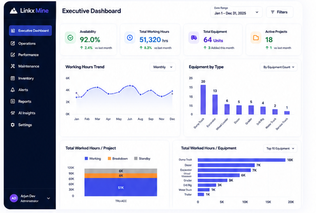Open the Top 10 Equipment dropdown
This screenshot has width=316, height=213.
(280, 148)
